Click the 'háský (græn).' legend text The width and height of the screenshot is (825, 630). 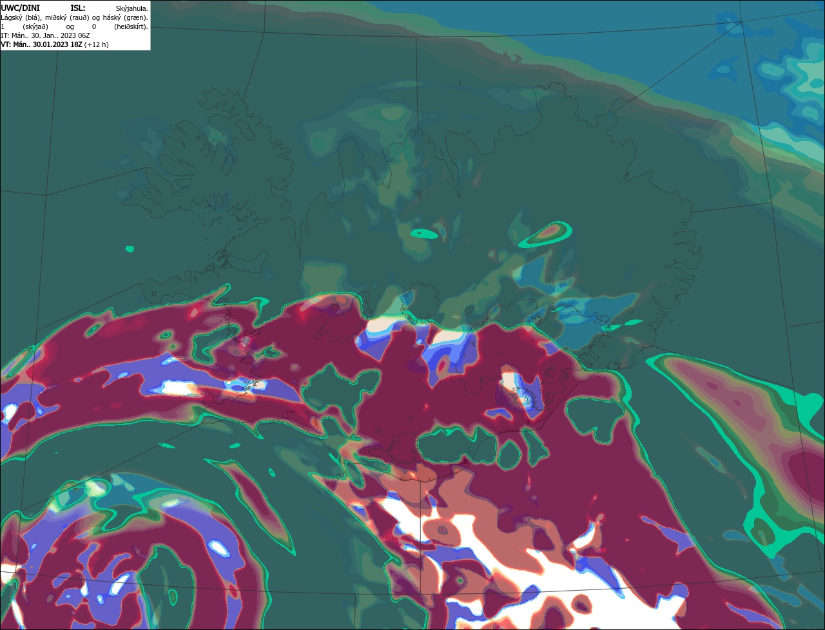(126, 17)
